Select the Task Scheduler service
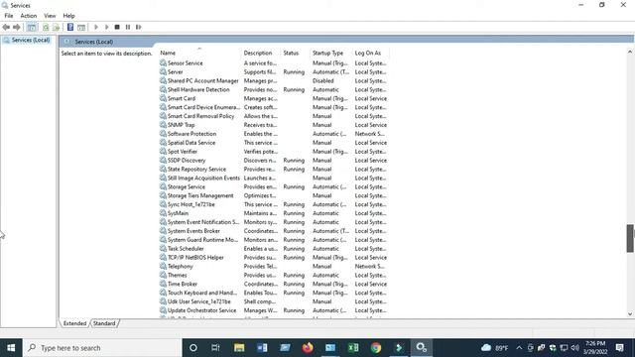The height and width of the screenshot is (357, 635). pos(274,249)
